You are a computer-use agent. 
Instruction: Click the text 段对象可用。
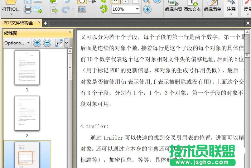[96, 104]
